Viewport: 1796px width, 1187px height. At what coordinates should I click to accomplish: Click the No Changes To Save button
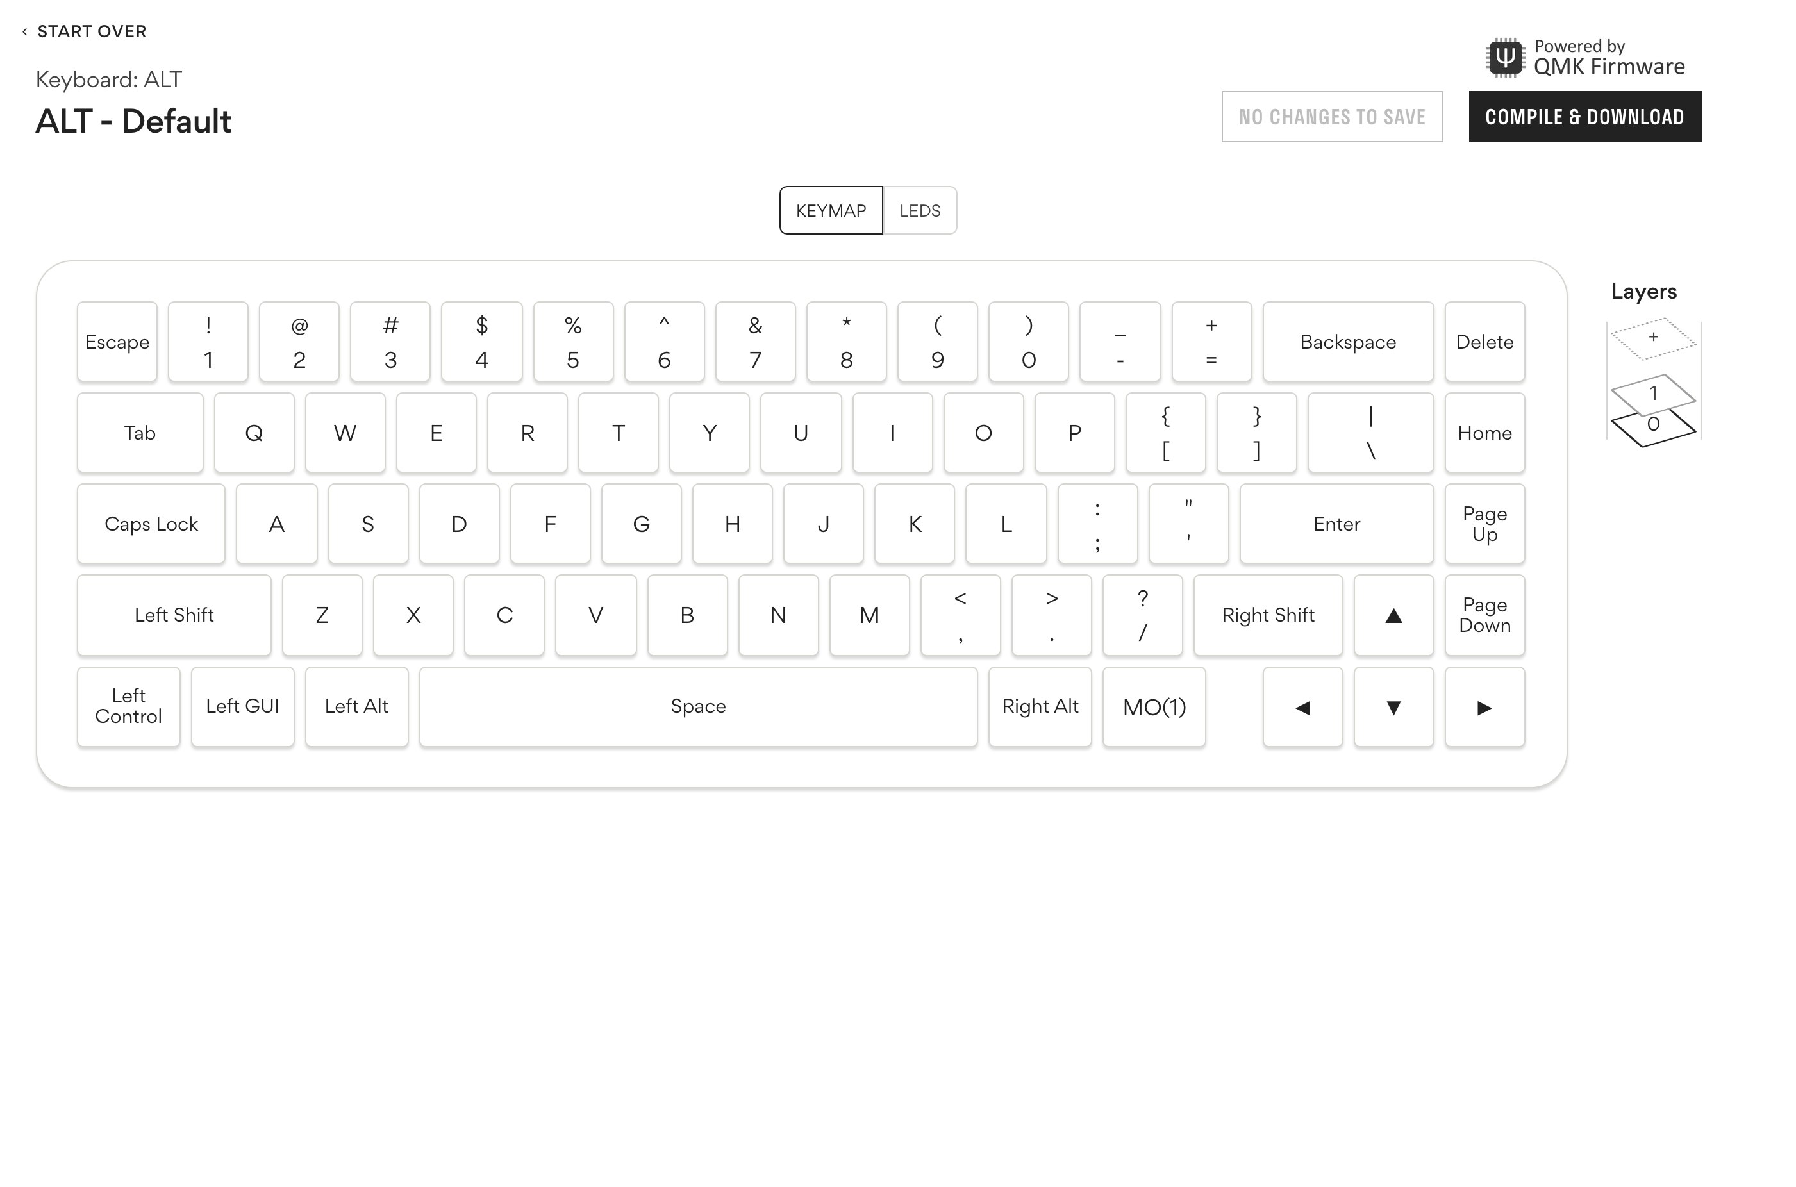click(1331, 117)
